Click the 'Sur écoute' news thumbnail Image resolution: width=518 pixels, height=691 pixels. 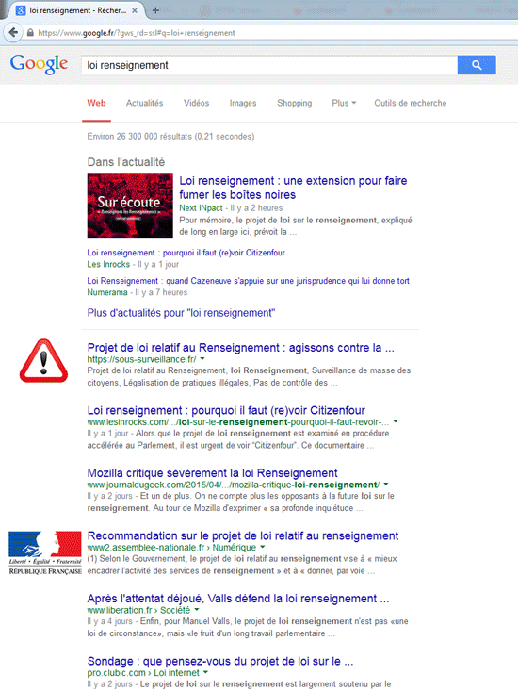(x=130, y=206)
